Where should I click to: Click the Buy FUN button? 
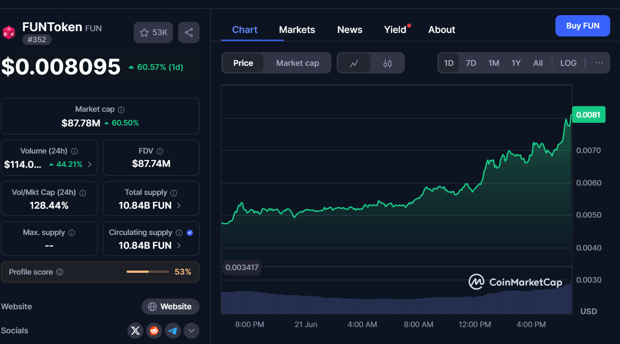pyautogui.click(x=582, y=26)
